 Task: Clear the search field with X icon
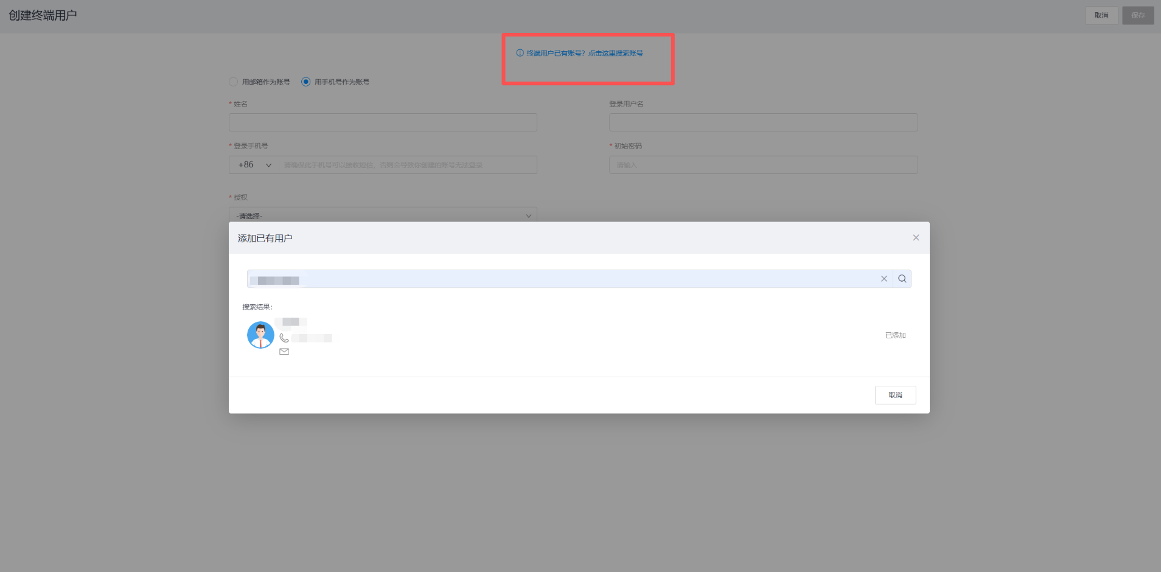[x=884, y=279]
